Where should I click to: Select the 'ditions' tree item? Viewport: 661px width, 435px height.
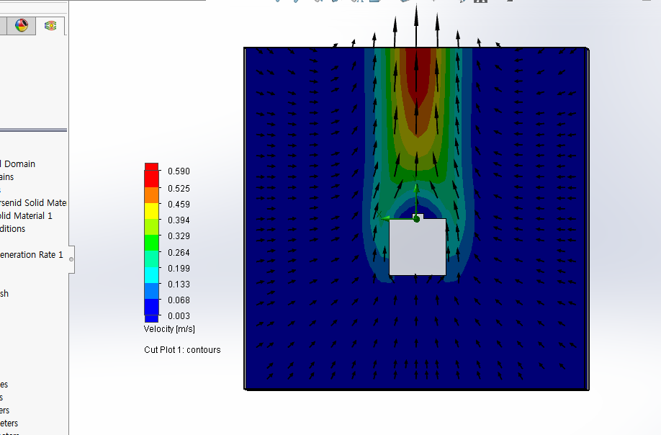pyautogui.click(x=13, y=229)
